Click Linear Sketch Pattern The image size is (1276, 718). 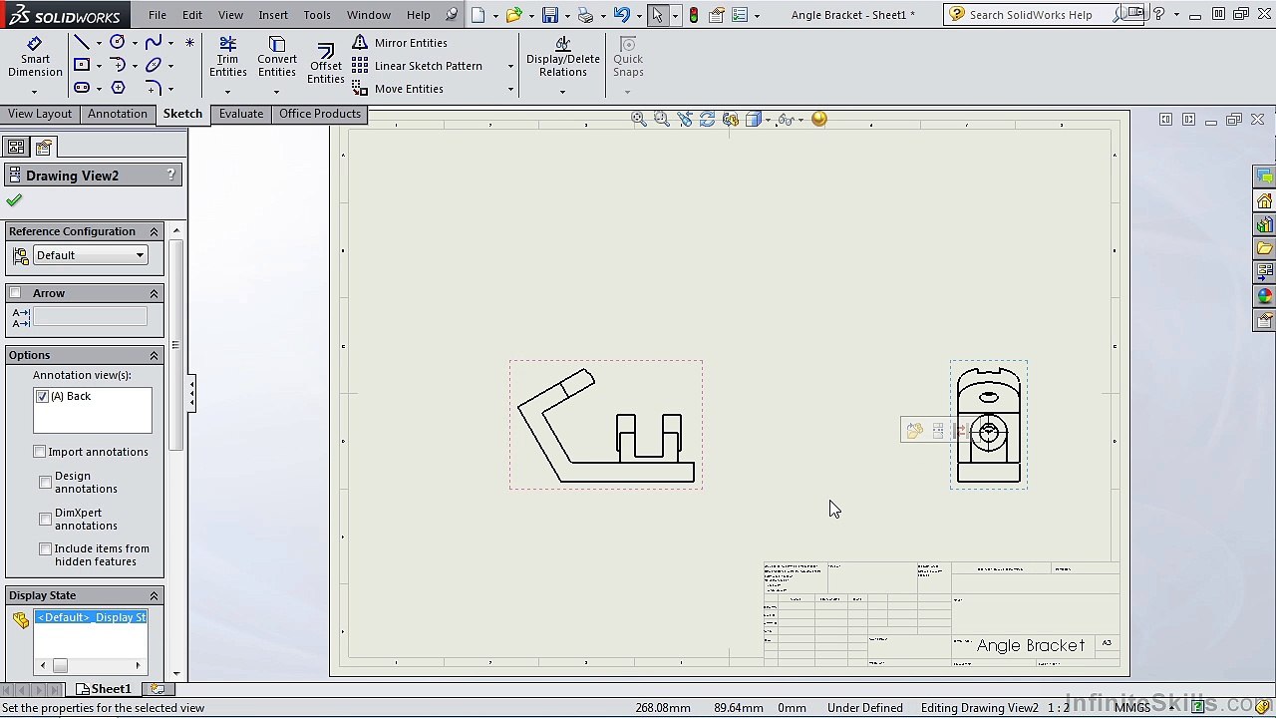pos(417,66)
